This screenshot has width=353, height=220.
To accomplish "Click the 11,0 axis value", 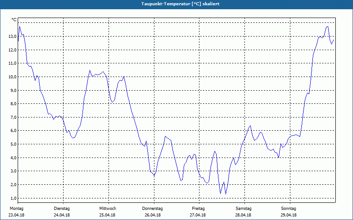I will [12, 63].
